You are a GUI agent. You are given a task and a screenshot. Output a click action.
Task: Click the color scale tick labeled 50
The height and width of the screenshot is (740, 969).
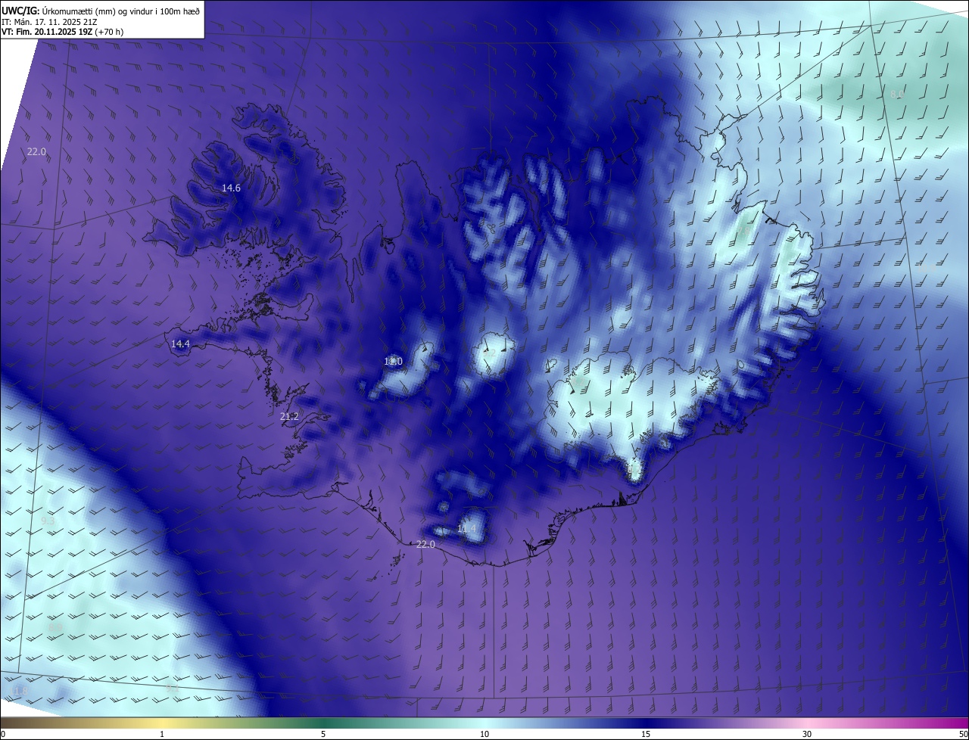click(x=963, y=734)
